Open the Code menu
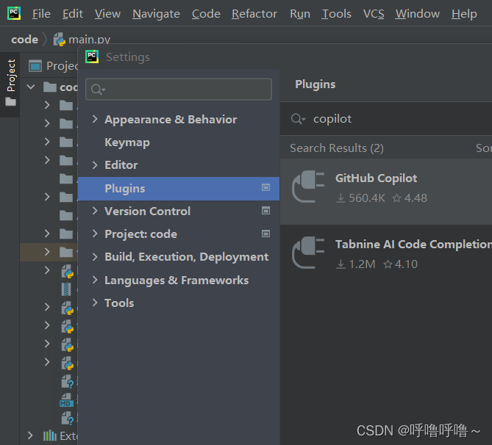The image size is (492, 445). click(206, 14)
